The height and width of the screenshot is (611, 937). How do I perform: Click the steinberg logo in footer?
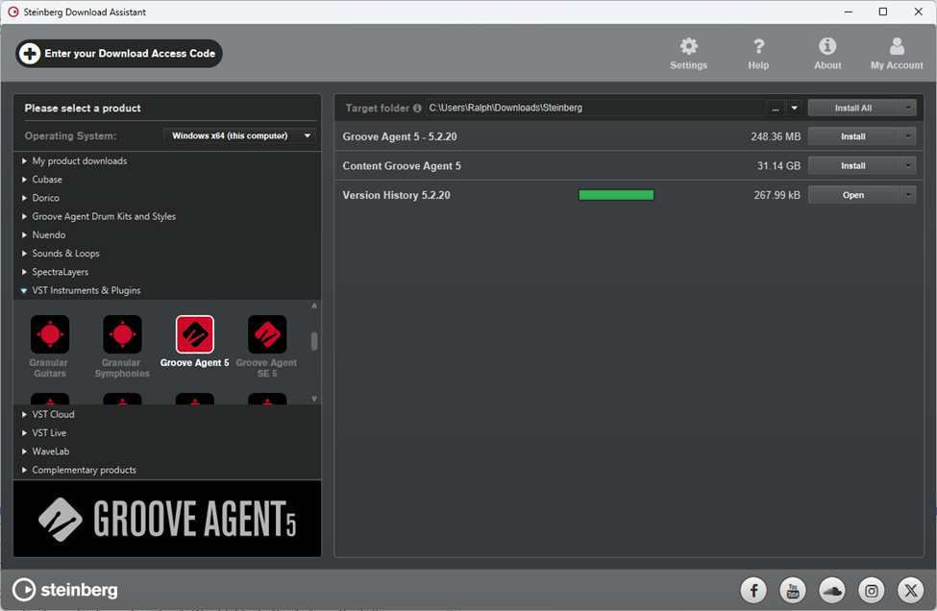click(65, 590)
